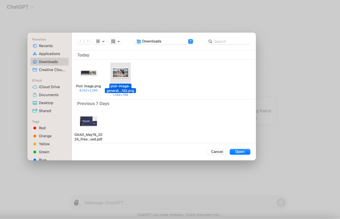Click the paperclip attachment icon in the message bar

pyautogui.click(x=76, y=202)
